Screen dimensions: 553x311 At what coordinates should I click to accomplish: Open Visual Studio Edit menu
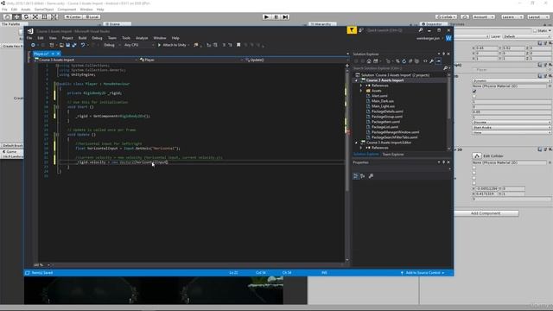point(41,38)
